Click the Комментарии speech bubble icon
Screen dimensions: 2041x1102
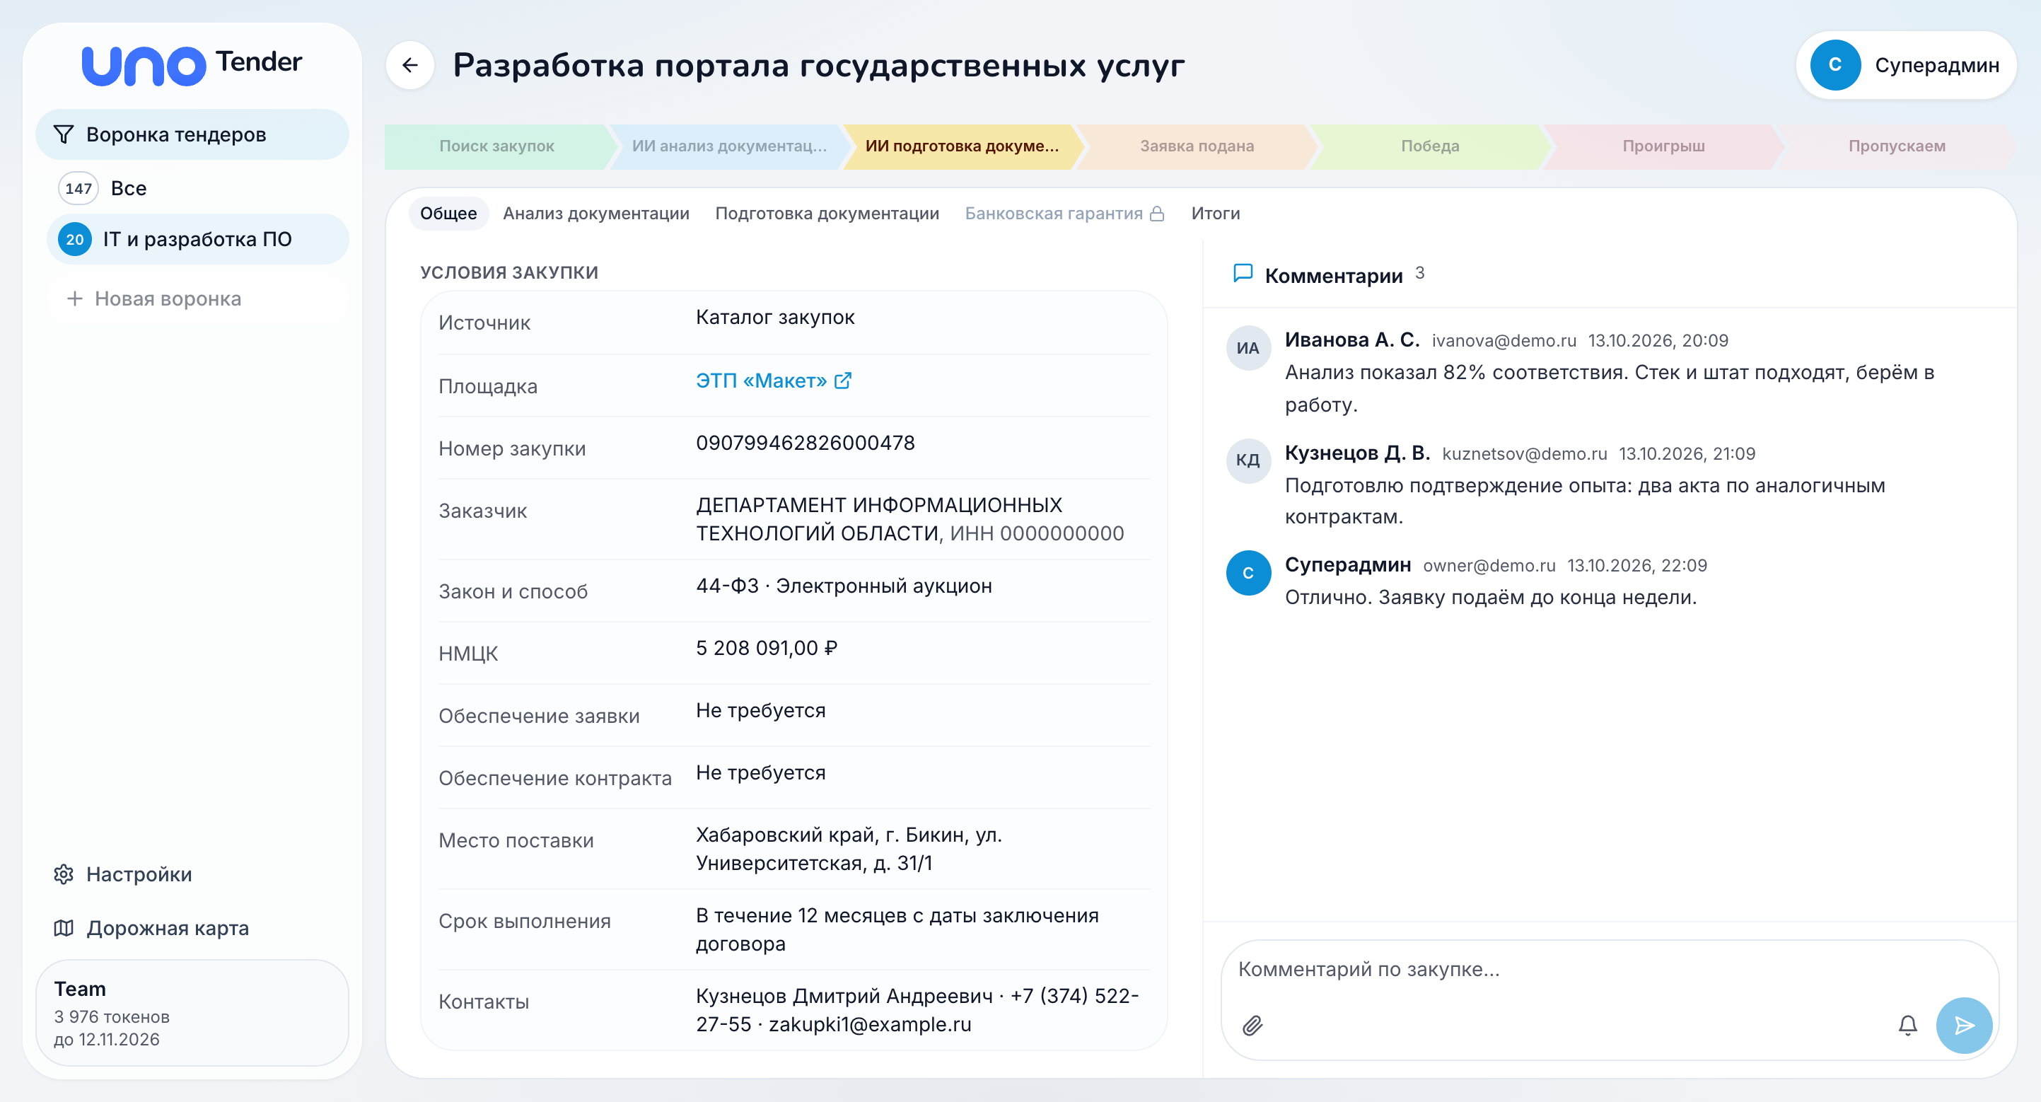point(1243,273)
